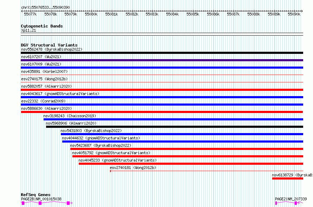
Task: Select the red nsv5886630 variant bar
Action: tap(162, 112)
